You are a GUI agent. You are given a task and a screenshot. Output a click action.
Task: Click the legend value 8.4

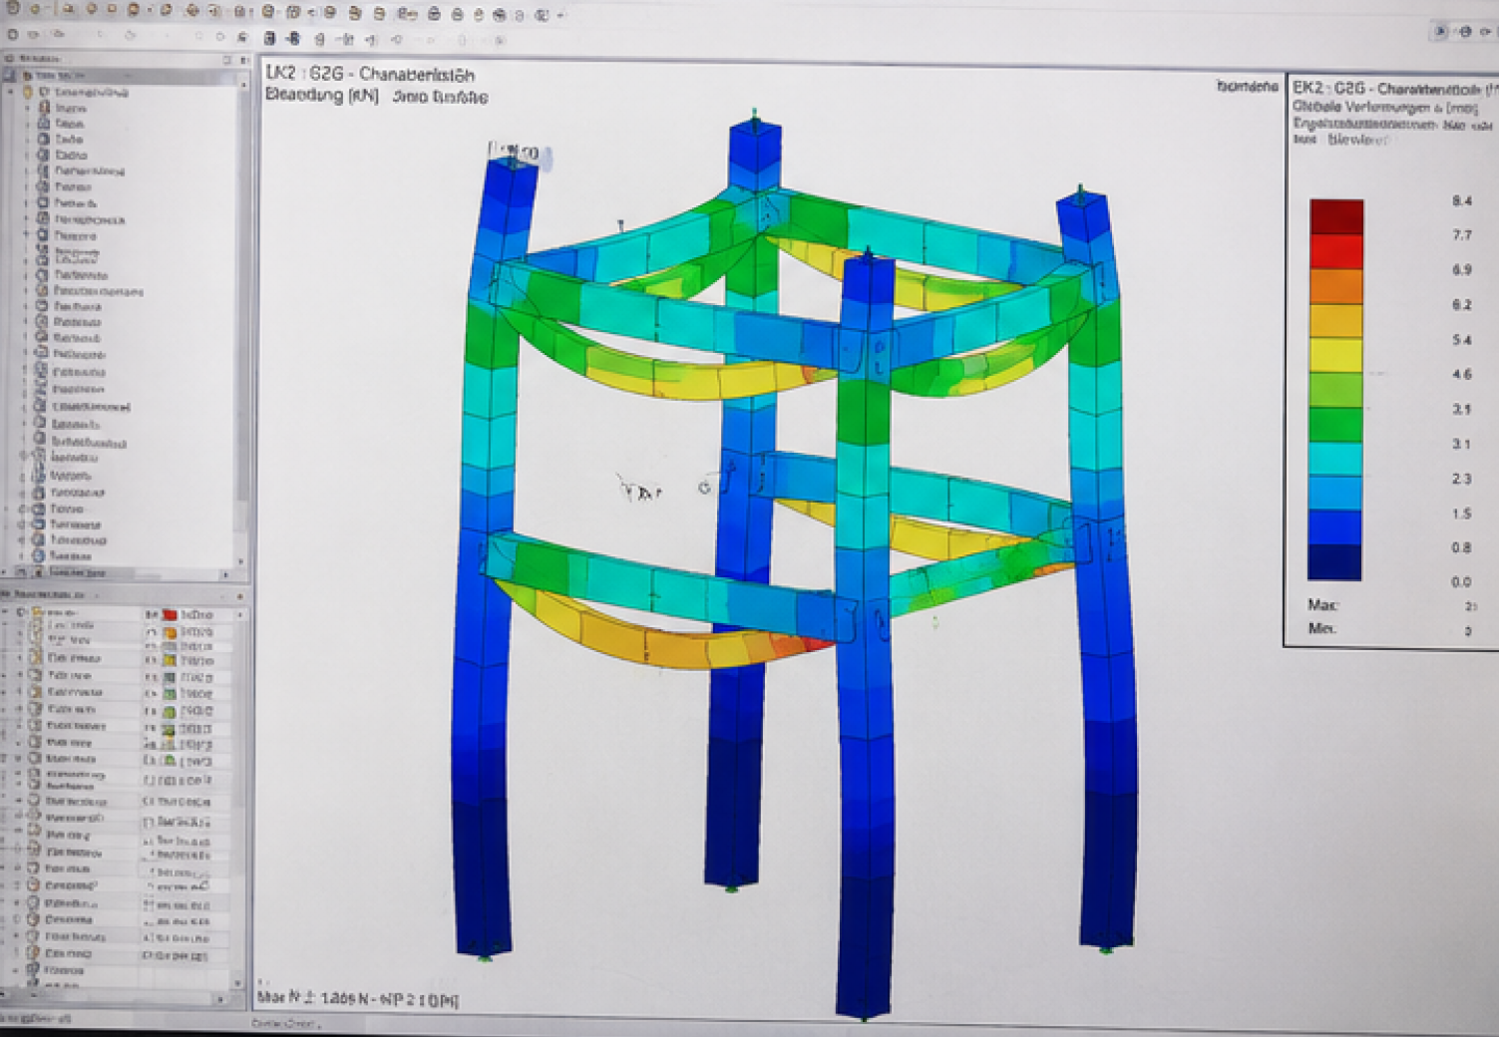[x=1462, y=201]
